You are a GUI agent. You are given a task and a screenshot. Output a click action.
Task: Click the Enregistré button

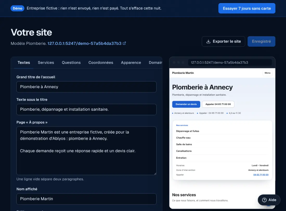pos(261,41)
